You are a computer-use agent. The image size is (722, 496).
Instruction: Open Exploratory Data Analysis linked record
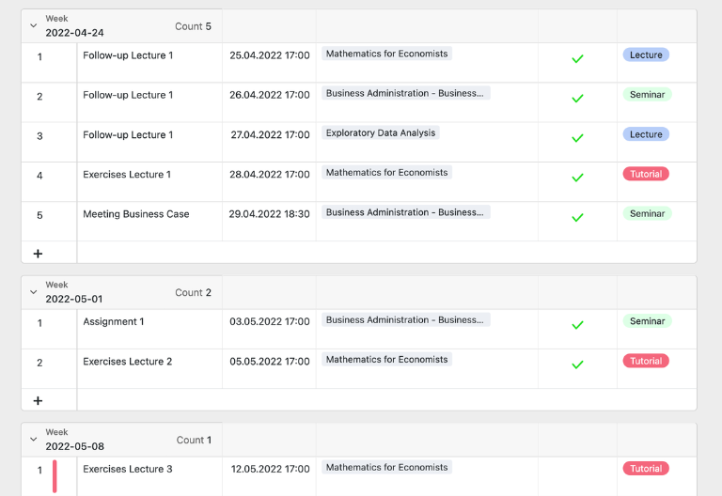[x=381, y=133]
